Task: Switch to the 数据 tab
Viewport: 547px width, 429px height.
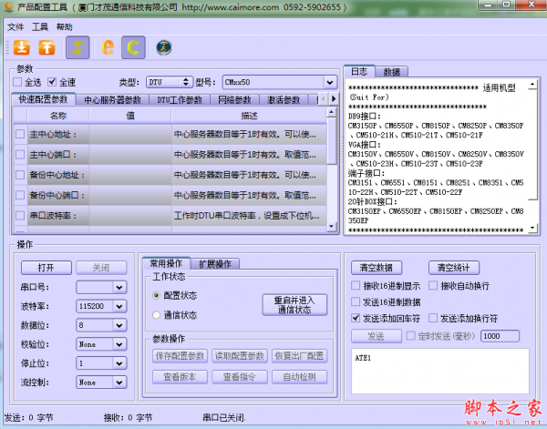Action: (391, 72)
